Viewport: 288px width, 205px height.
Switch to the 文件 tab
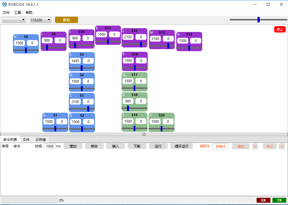click(x=26, y=139)
